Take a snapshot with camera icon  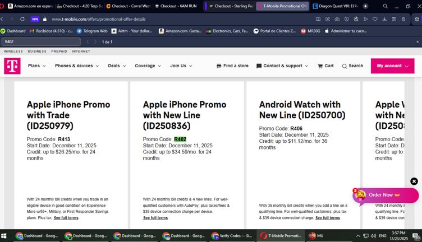(337, 19)
